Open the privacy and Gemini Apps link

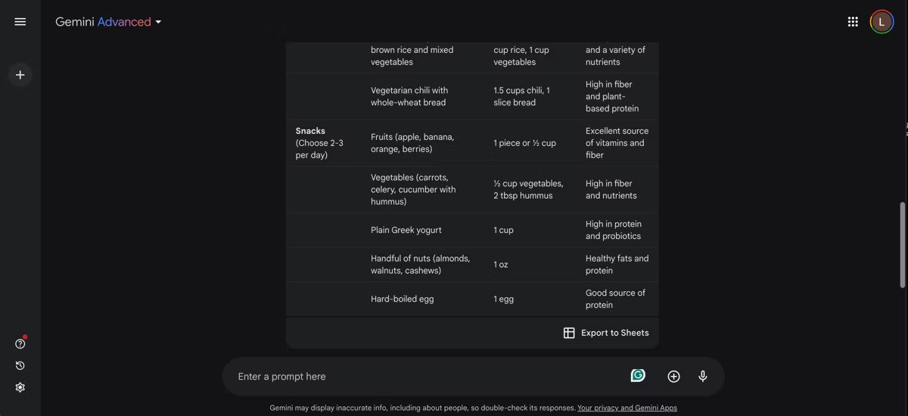click(x=627, y=408)
